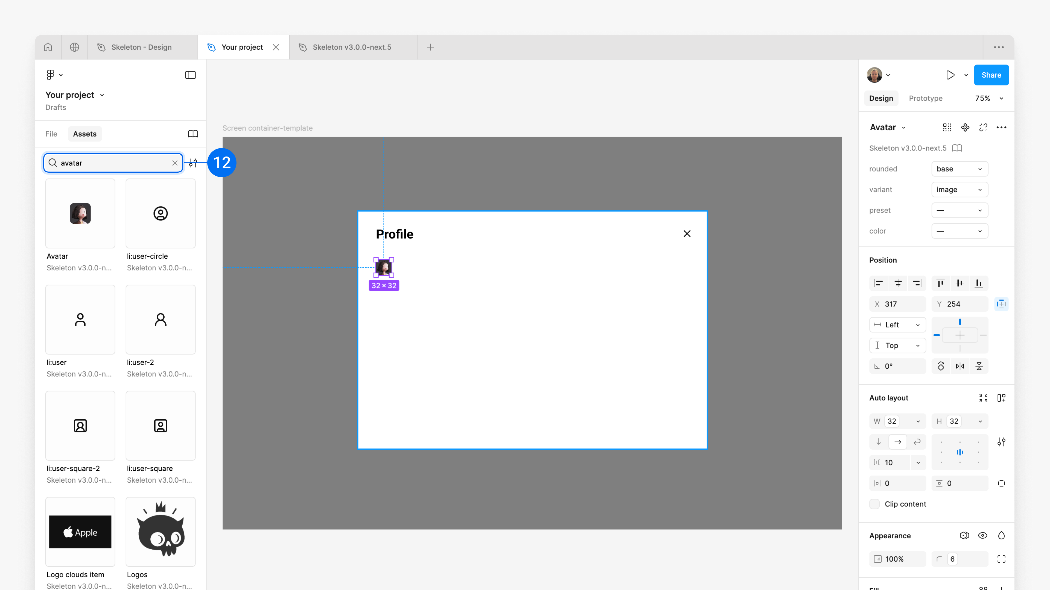Open the libraries book icon beside Assets

(x=193, y=134)
